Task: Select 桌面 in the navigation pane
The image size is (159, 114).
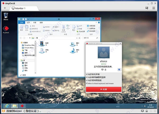Action: (x=25, y=53)
